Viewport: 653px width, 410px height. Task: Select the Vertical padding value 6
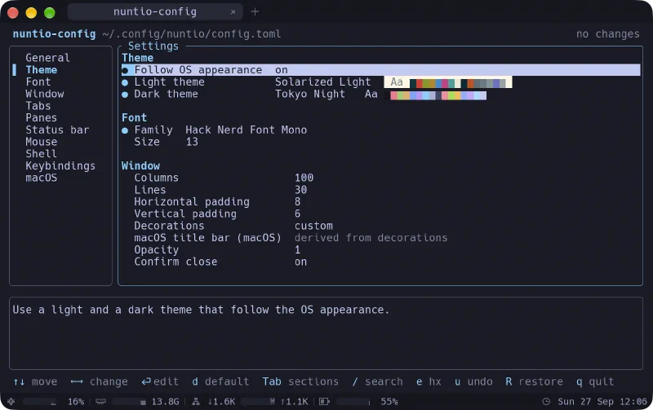tap(297, 214)
